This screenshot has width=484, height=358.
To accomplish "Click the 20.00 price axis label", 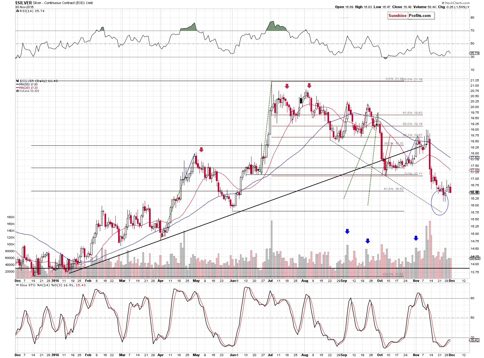I will click(474, 107).
